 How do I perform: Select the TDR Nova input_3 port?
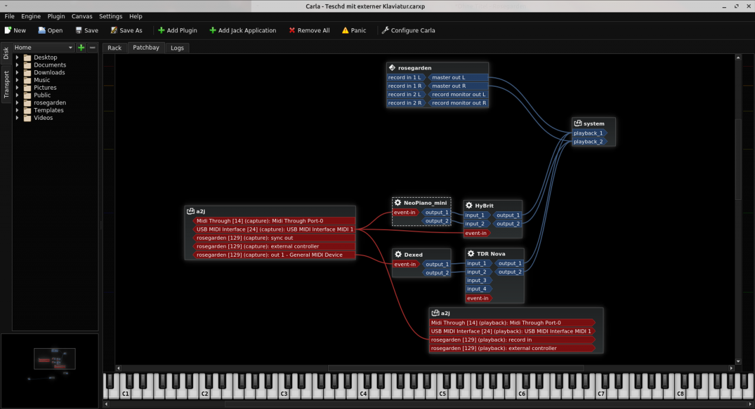(478, 280)
